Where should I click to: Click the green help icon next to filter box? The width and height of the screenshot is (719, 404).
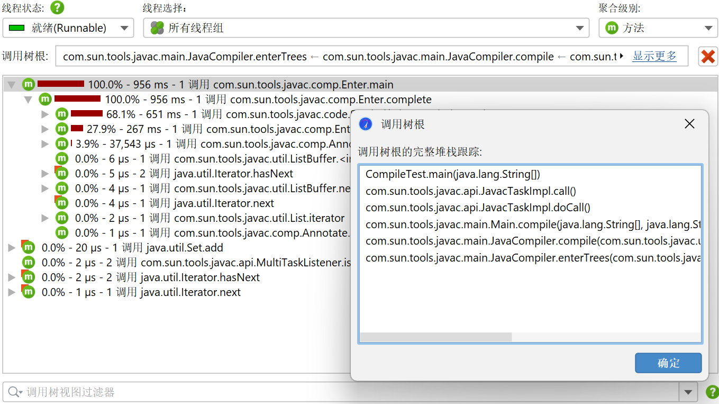coord(712,392)
